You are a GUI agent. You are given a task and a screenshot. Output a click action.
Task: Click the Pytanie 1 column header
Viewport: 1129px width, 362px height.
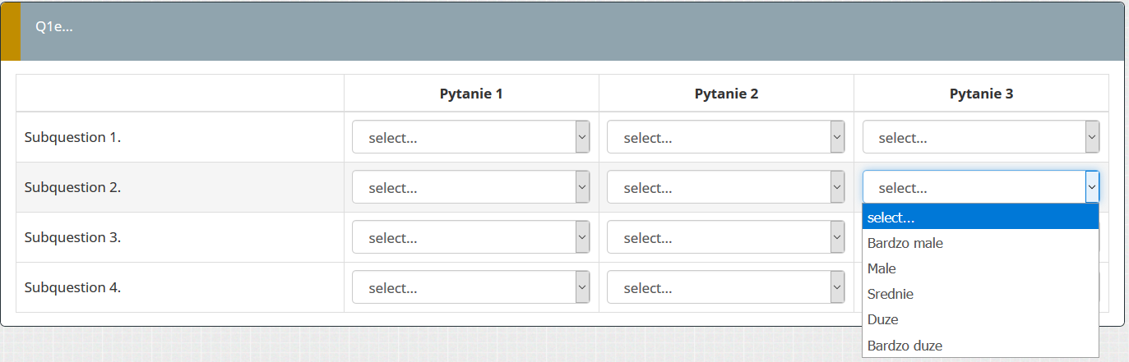click(x=471, y=94)
